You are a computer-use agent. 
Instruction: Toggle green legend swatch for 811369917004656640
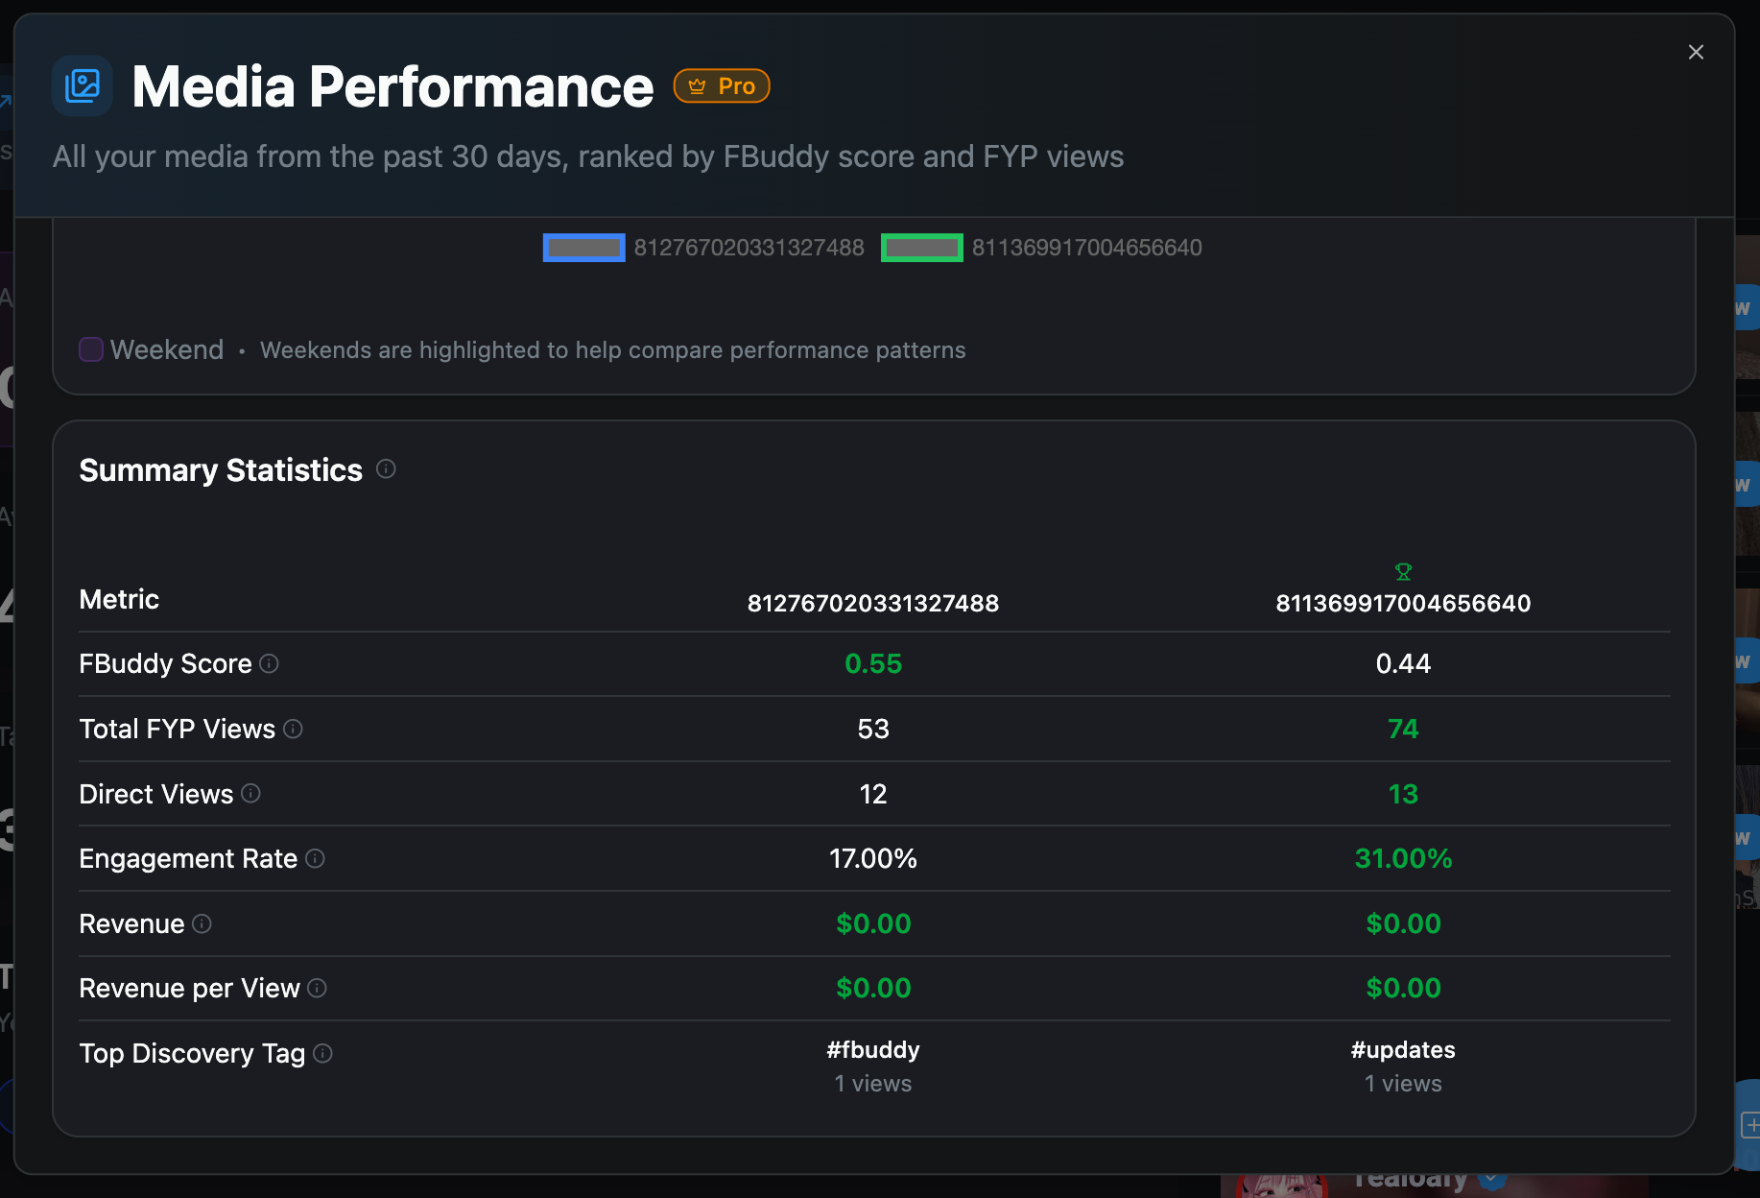[922, 248]
